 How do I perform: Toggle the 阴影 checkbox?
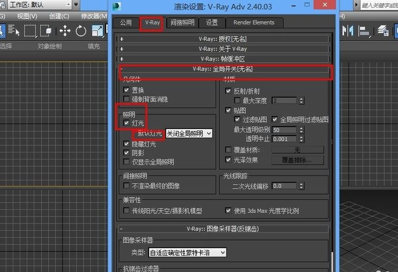(126, 153)
